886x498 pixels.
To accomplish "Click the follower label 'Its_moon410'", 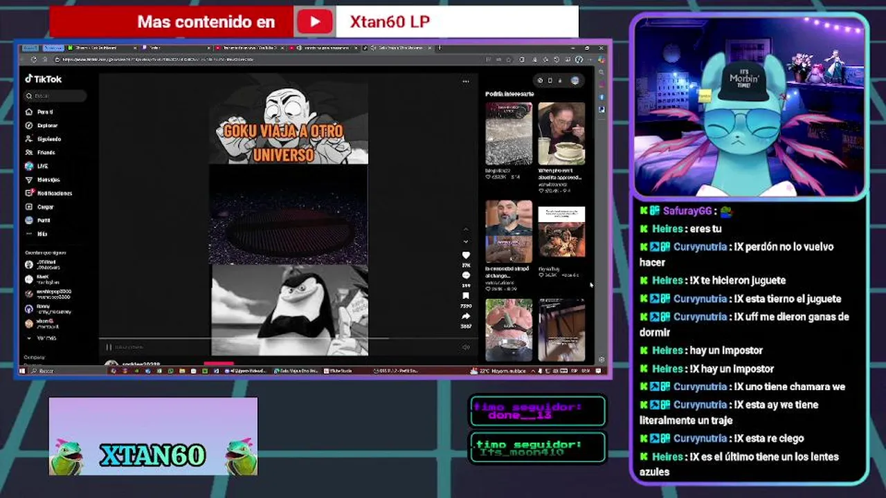I will (521, 452).
